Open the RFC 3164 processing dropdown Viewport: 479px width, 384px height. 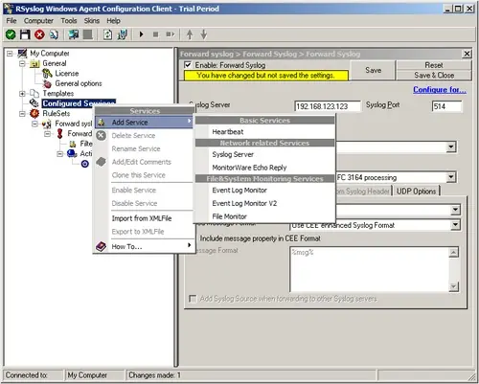click(450, 177)
